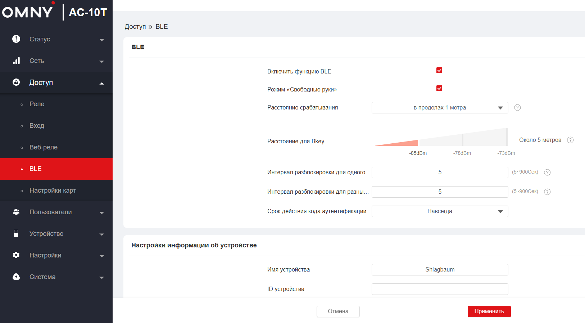Click the Устройство phone icon
The image size is (585, 323).
(x=16, y=233)
